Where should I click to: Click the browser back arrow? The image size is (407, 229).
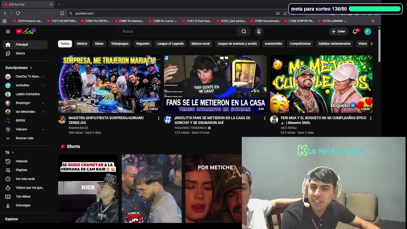click(5, 13)
